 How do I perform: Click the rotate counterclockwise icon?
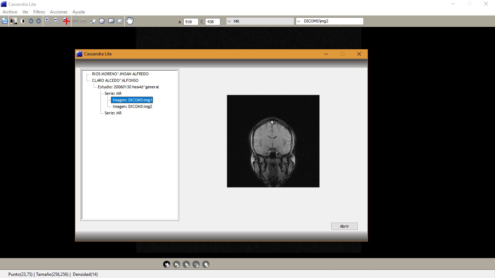(31, 21)
